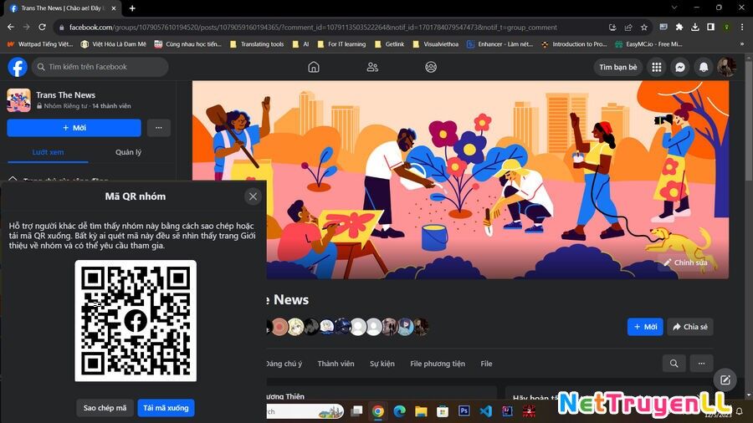Open the Việt Hóa Là Đam Mê bookmark

pos(113,44)
